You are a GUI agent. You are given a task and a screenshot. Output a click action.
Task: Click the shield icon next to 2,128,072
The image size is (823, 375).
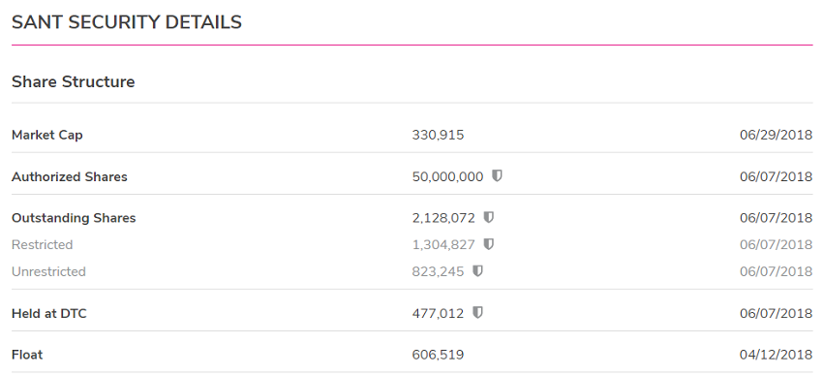489,217
